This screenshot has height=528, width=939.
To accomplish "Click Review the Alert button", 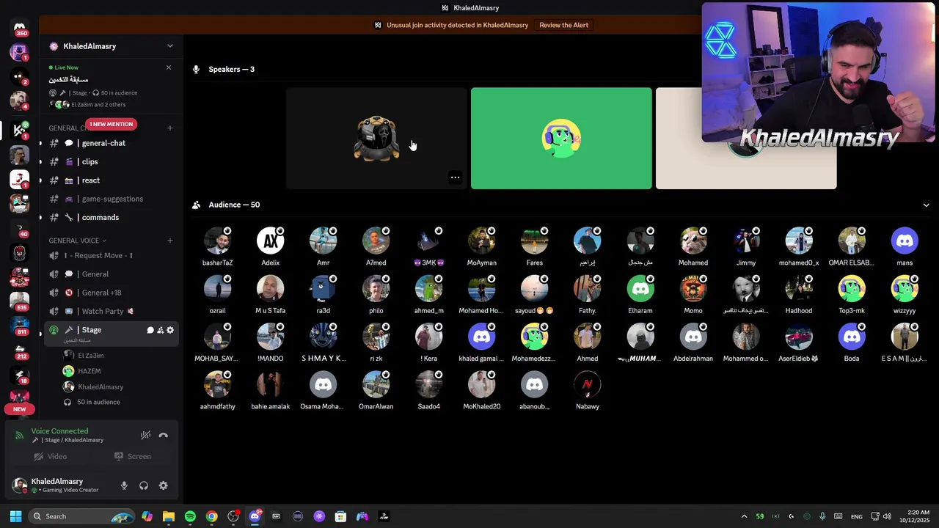I will click(563, 25).
